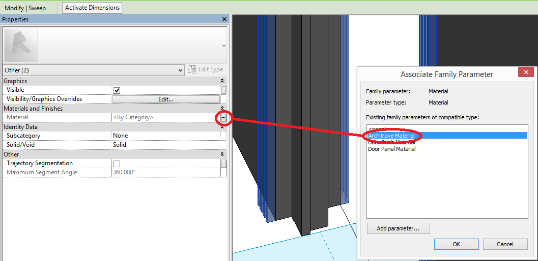Click Add parameter button

pyautogui.click(x=398, y=228)
